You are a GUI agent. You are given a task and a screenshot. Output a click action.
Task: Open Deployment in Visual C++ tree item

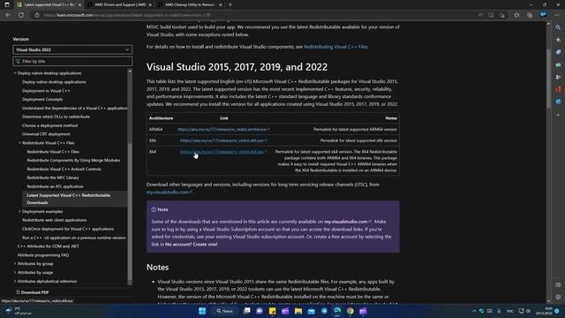[x=46, y=91]
